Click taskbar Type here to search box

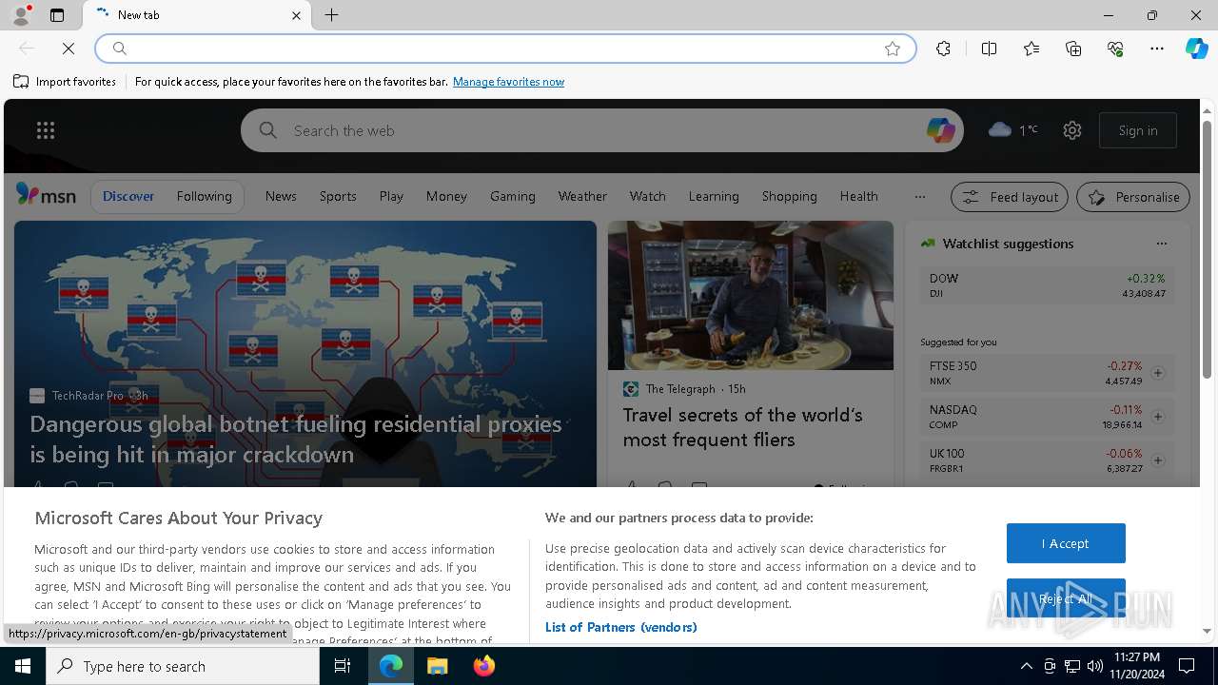[183, 666]
